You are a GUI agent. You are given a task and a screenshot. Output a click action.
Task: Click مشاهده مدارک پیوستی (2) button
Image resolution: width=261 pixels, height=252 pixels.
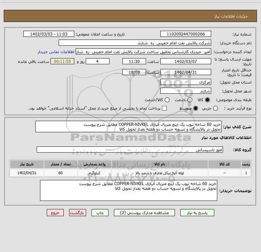(x=144, y=213)
